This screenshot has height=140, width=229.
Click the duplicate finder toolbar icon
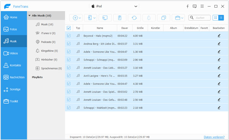[x=164, y=18]
